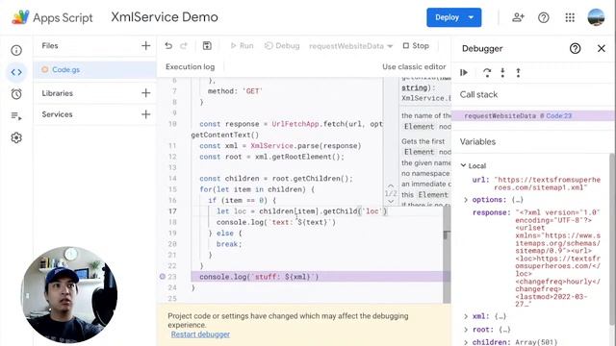
Task: Click the debugger Step out icon
Action: tap(518, 73)
